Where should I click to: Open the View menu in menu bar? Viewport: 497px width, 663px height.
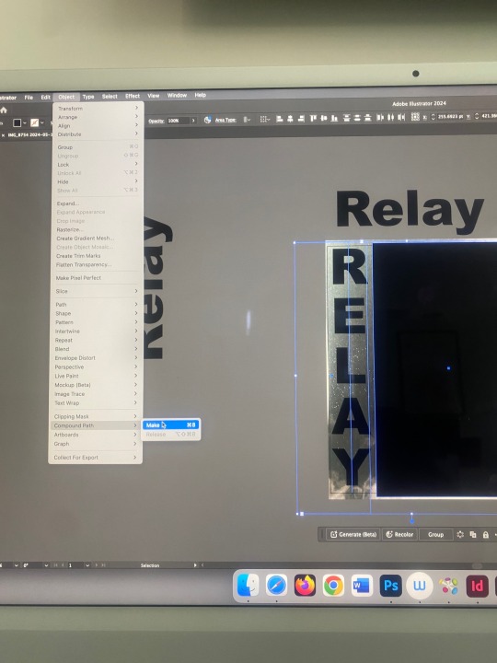coord(154,96)
